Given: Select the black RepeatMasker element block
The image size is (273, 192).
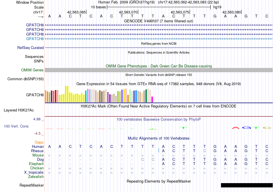Looking at the screenshot, I should tap(247, 185).
